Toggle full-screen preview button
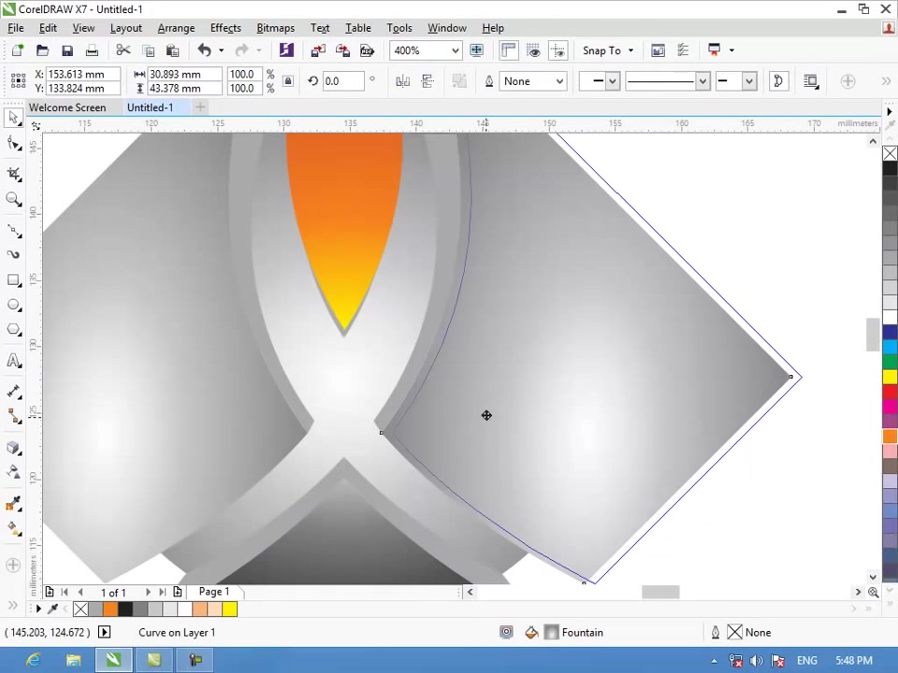Image resolution: width=898 pixels, height=673 pixels. (x=476, y=50)
